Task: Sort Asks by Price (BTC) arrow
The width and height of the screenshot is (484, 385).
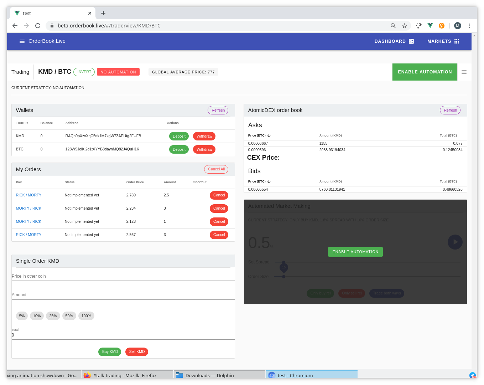Action: [269, 136]
